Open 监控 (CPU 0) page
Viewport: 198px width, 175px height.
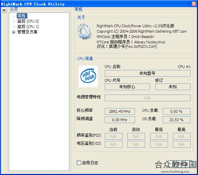(28, 21)
